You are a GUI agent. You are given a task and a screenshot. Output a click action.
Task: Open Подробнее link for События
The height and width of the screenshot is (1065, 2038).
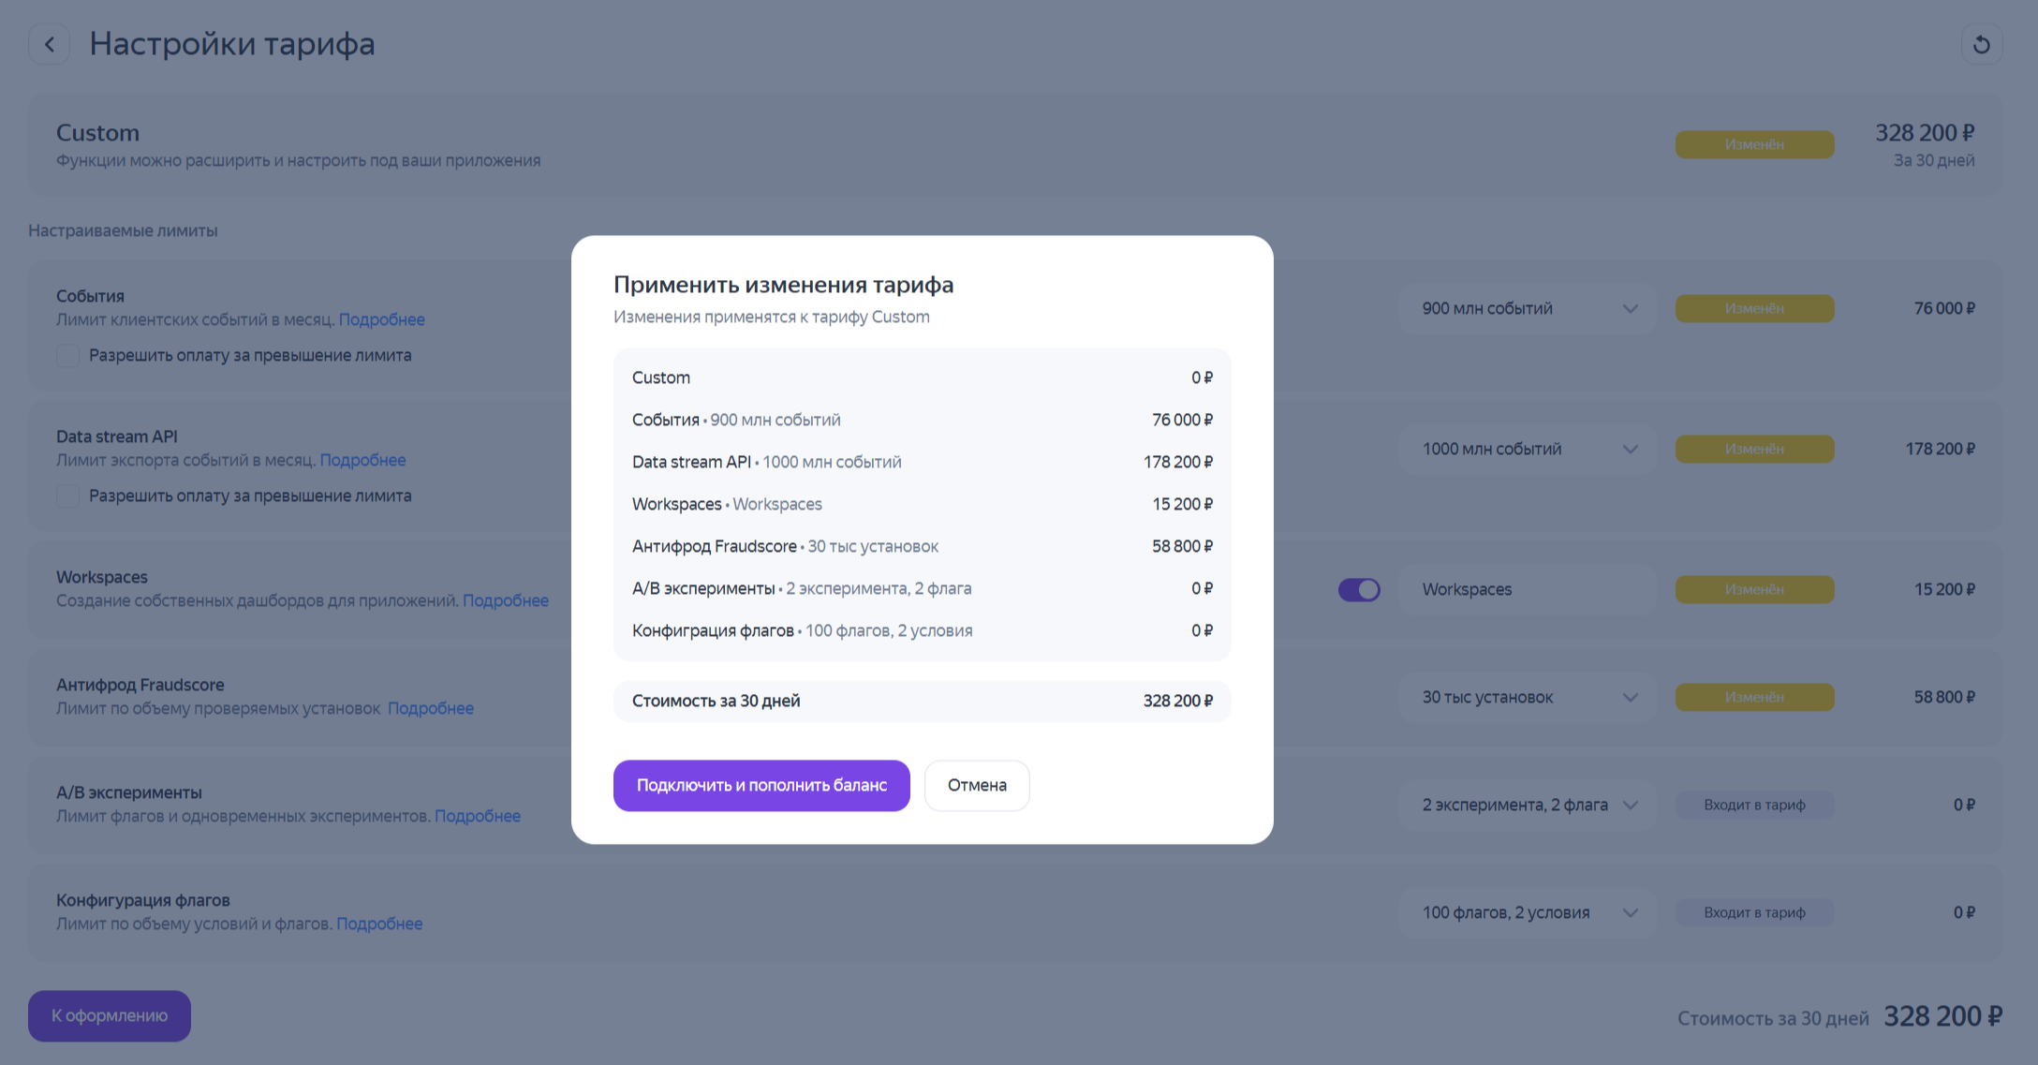tap(381, 320)
